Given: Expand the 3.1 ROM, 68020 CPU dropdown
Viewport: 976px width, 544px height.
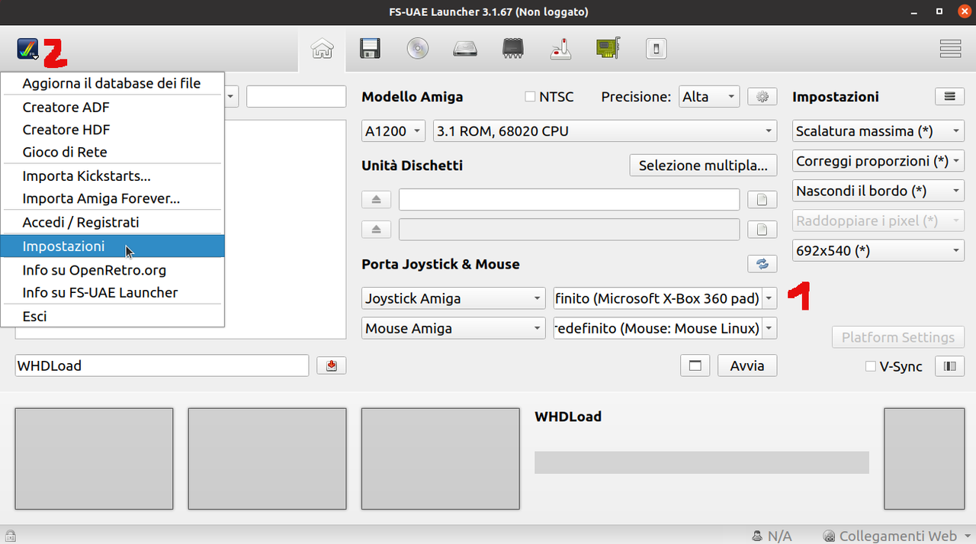Looking at the screenshot, I should pyautogui.click(x=605, y=131).
